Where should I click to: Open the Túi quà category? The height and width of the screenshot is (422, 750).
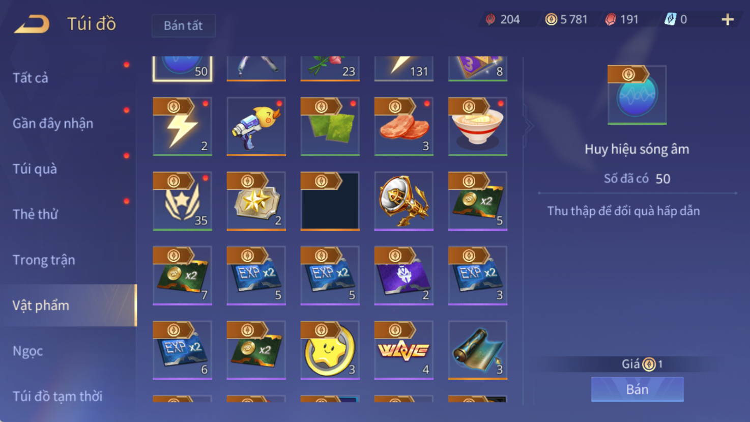click(x=35, y=168)
